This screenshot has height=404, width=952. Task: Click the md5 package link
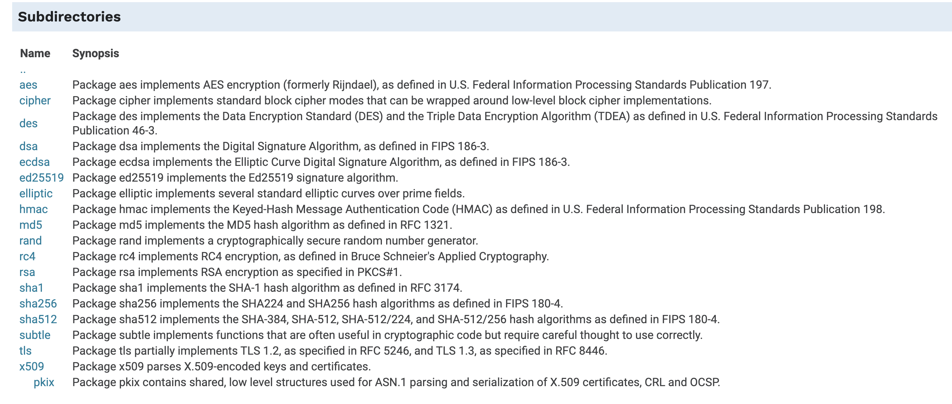pyautogui.click(x=31, y=225)
